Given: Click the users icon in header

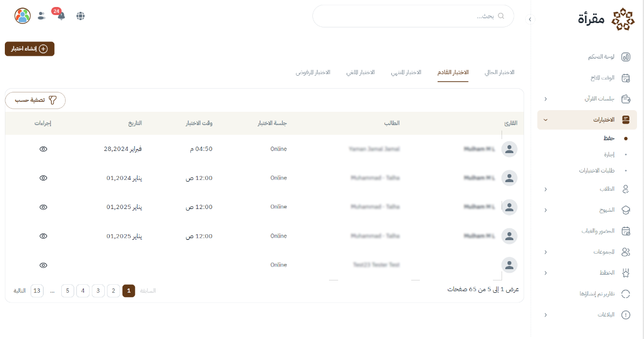Looking at the screenshot, I should pos(41,16).
